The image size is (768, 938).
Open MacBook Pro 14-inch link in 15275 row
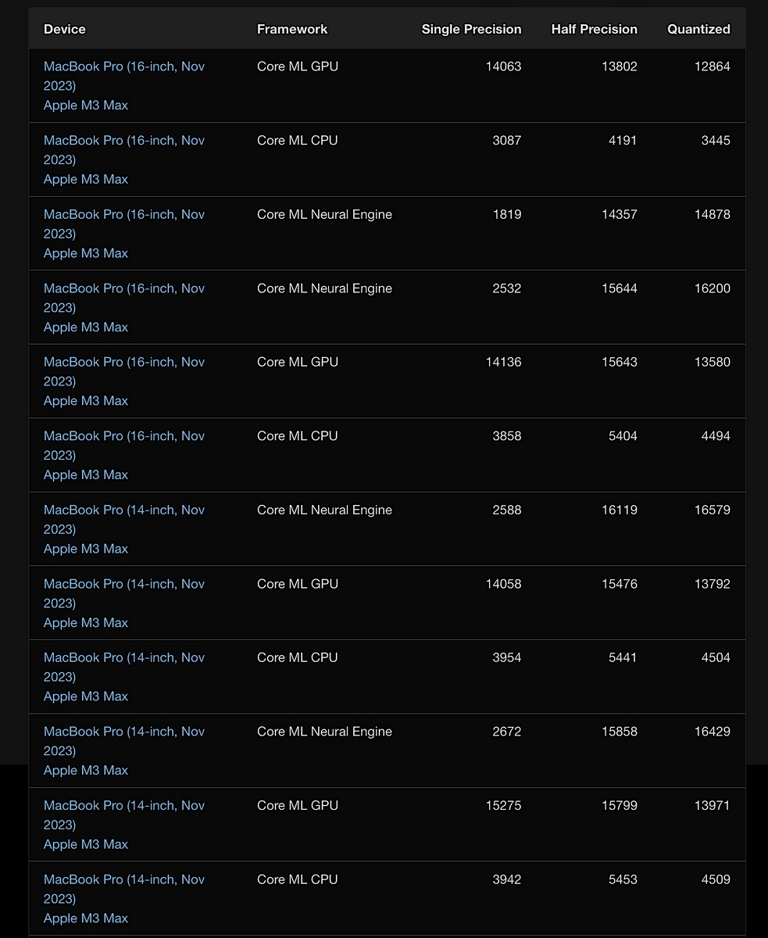124,814
